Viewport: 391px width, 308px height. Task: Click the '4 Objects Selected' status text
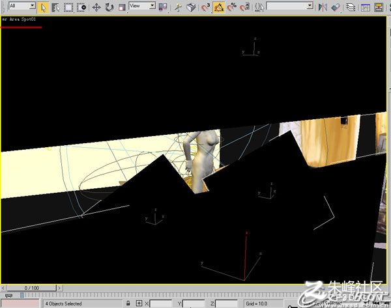pyautogui.click(x=64, y=303)
